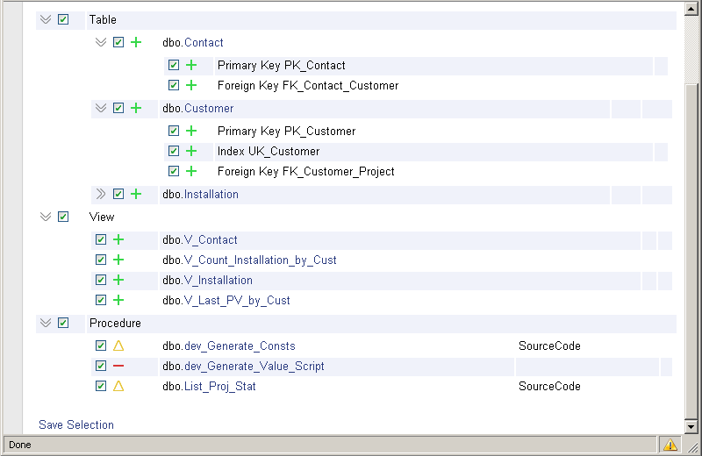Click the yellow warning triangle for dev_Generate_Consts
This screenshot has height=456, width=702.
[118, 346]
